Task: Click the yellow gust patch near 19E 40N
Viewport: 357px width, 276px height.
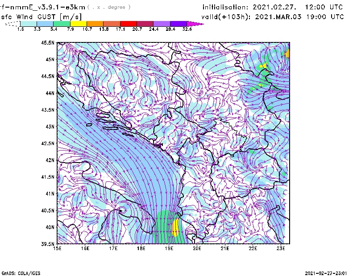Action: pos(175,227)
